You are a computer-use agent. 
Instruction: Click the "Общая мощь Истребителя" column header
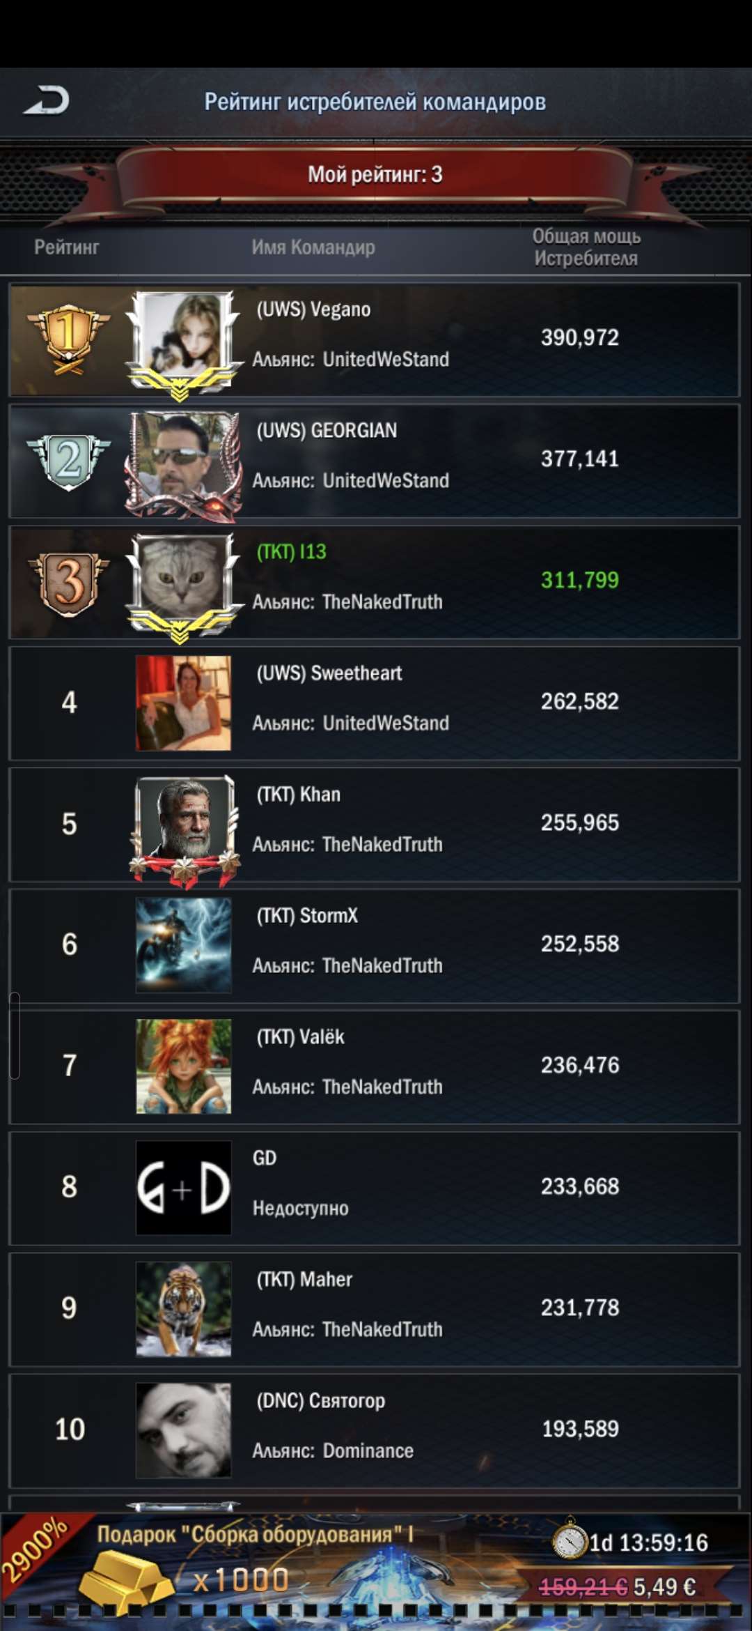pyautogui.click(x=586, y=247)
